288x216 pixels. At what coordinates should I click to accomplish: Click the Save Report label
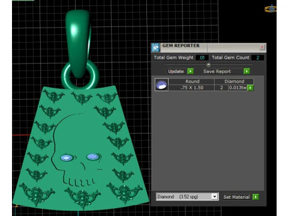217,71
